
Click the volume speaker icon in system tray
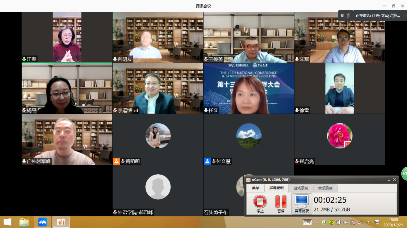tap(346, 222)
